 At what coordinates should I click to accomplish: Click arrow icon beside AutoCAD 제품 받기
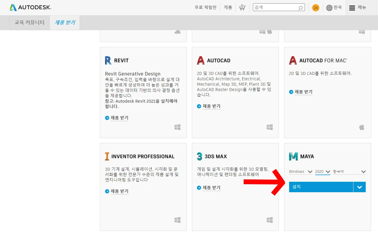(x=199, y=106)
